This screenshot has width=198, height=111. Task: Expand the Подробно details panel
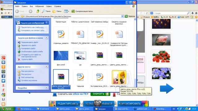[x=46, y=88]
